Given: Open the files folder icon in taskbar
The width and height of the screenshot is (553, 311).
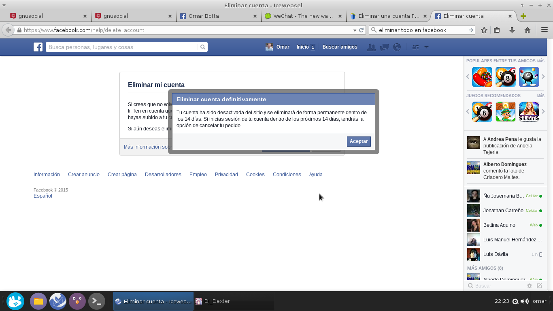Looking at the screenshot, I should click(x=38, y=301).
